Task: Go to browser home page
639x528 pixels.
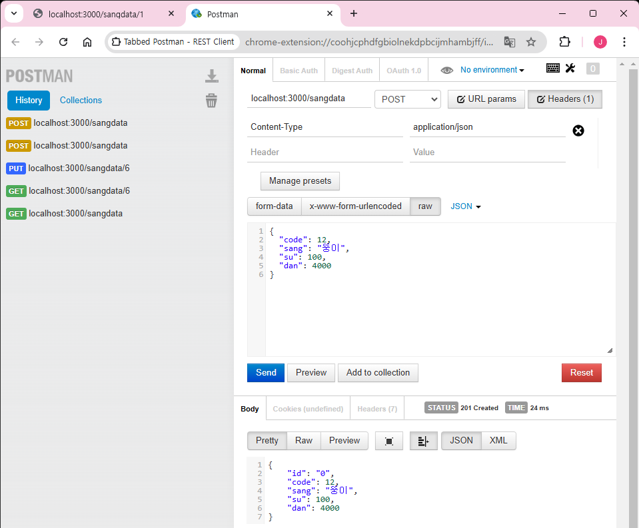Action: (87, 41)
